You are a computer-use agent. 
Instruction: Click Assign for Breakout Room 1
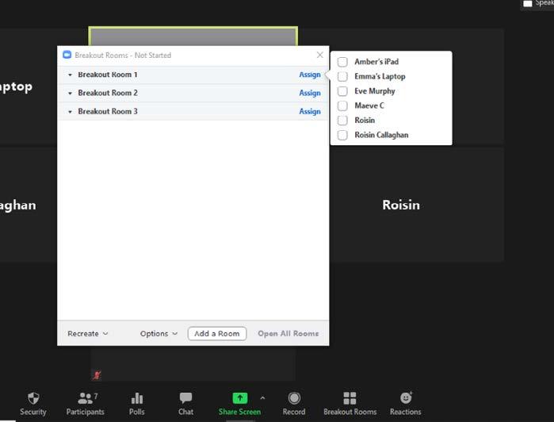click(x=310, y=75)
